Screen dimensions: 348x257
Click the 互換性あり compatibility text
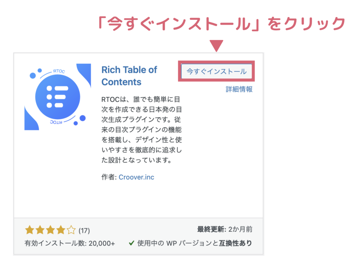(236, 243)
